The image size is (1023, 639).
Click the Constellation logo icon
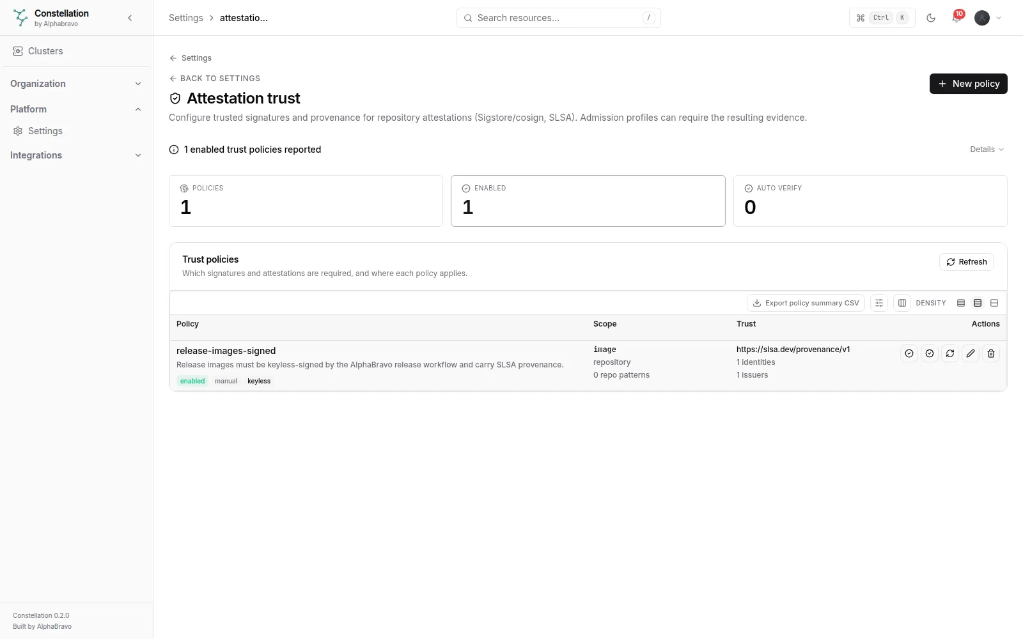[x=20, y=18]
